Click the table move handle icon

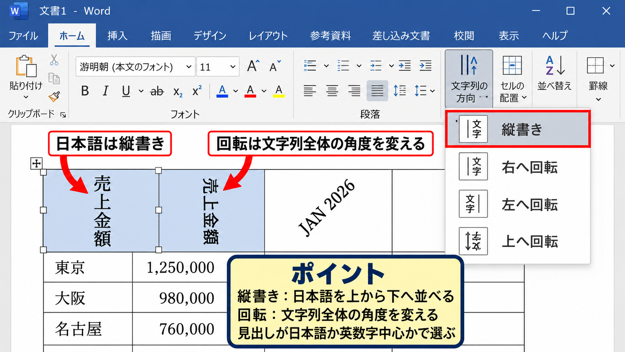(36, 163)
